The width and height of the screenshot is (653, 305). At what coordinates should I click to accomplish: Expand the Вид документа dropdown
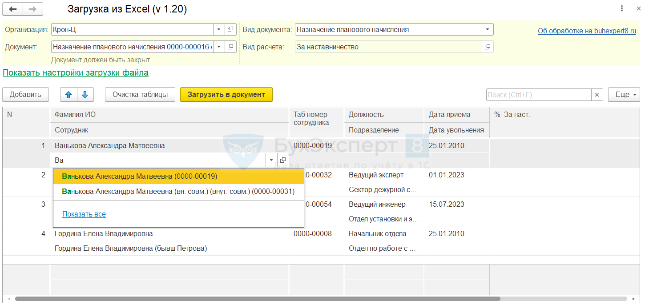488,29
